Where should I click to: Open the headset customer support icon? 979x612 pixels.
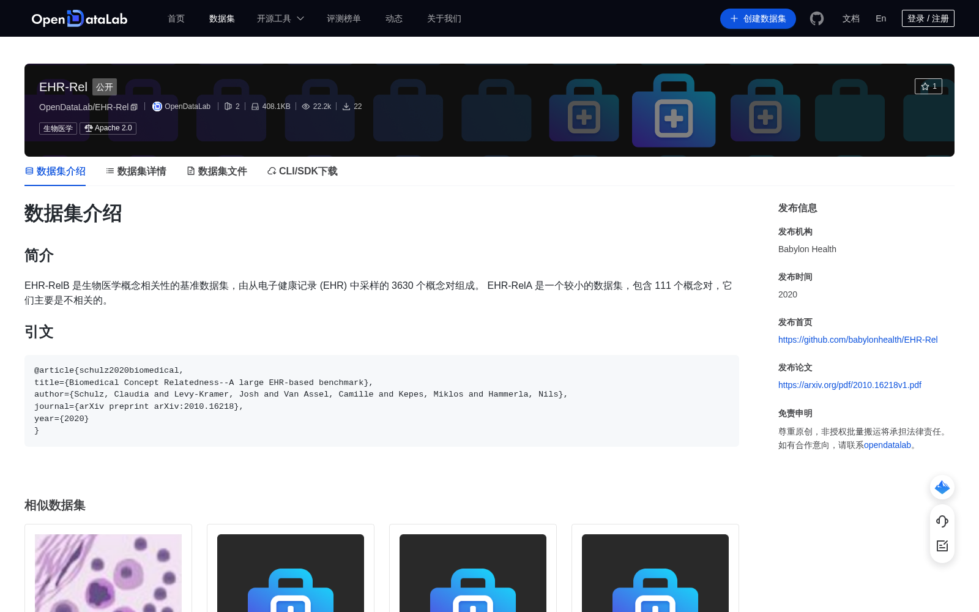pos(942,521)
